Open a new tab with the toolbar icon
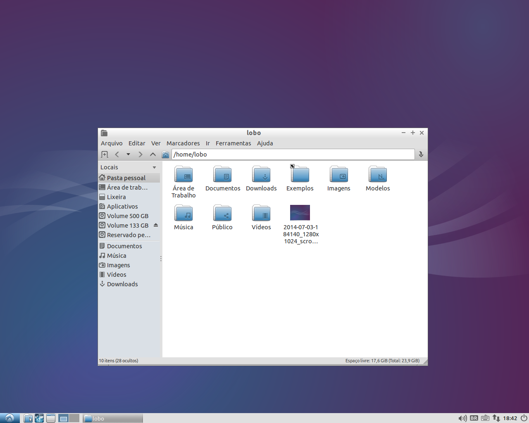This screenshot has width=529, height=423. pyautogui.click(x=105, y=154)
